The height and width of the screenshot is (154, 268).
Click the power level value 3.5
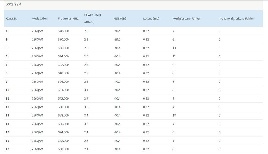click(x=86, y=107)
